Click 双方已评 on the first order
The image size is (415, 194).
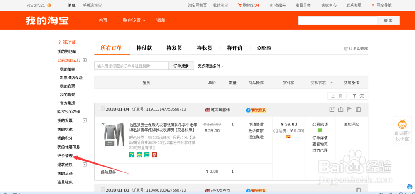pos(320,150)
